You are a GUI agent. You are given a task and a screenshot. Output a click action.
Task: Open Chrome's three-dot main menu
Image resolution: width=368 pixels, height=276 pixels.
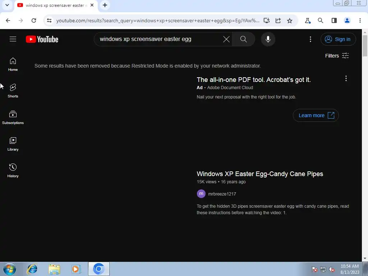coord(360,20)
